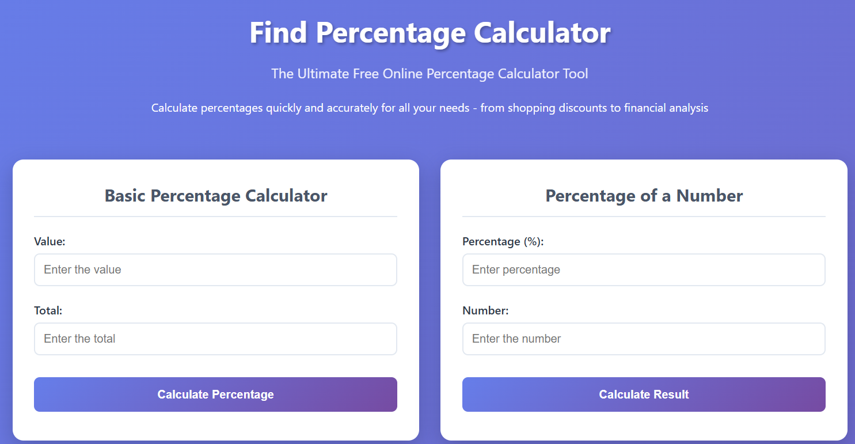This screenshot has width=855, height=444.
Task: Click divider line under Percentage of a Number
Action: [644, 217]
